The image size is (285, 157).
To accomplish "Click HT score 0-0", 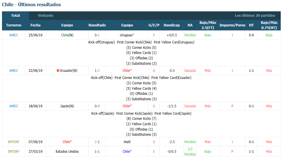I will click(x=251, y=35).
